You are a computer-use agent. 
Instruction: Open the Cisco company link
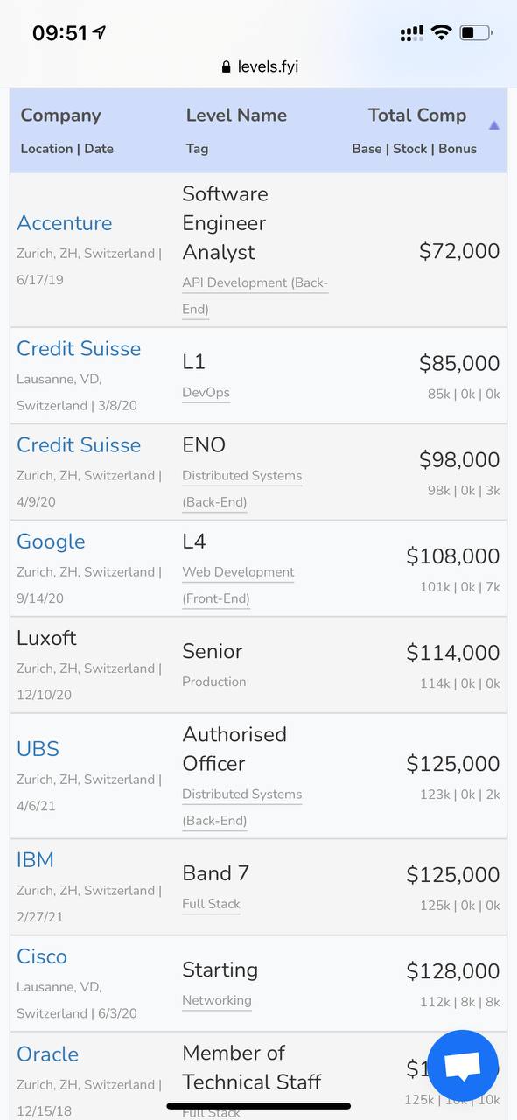point(42,956)
